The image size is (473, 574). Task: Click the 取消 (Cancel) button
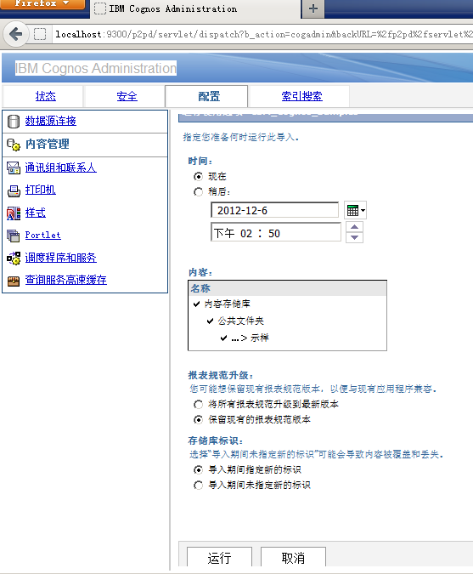coord(293,558)
